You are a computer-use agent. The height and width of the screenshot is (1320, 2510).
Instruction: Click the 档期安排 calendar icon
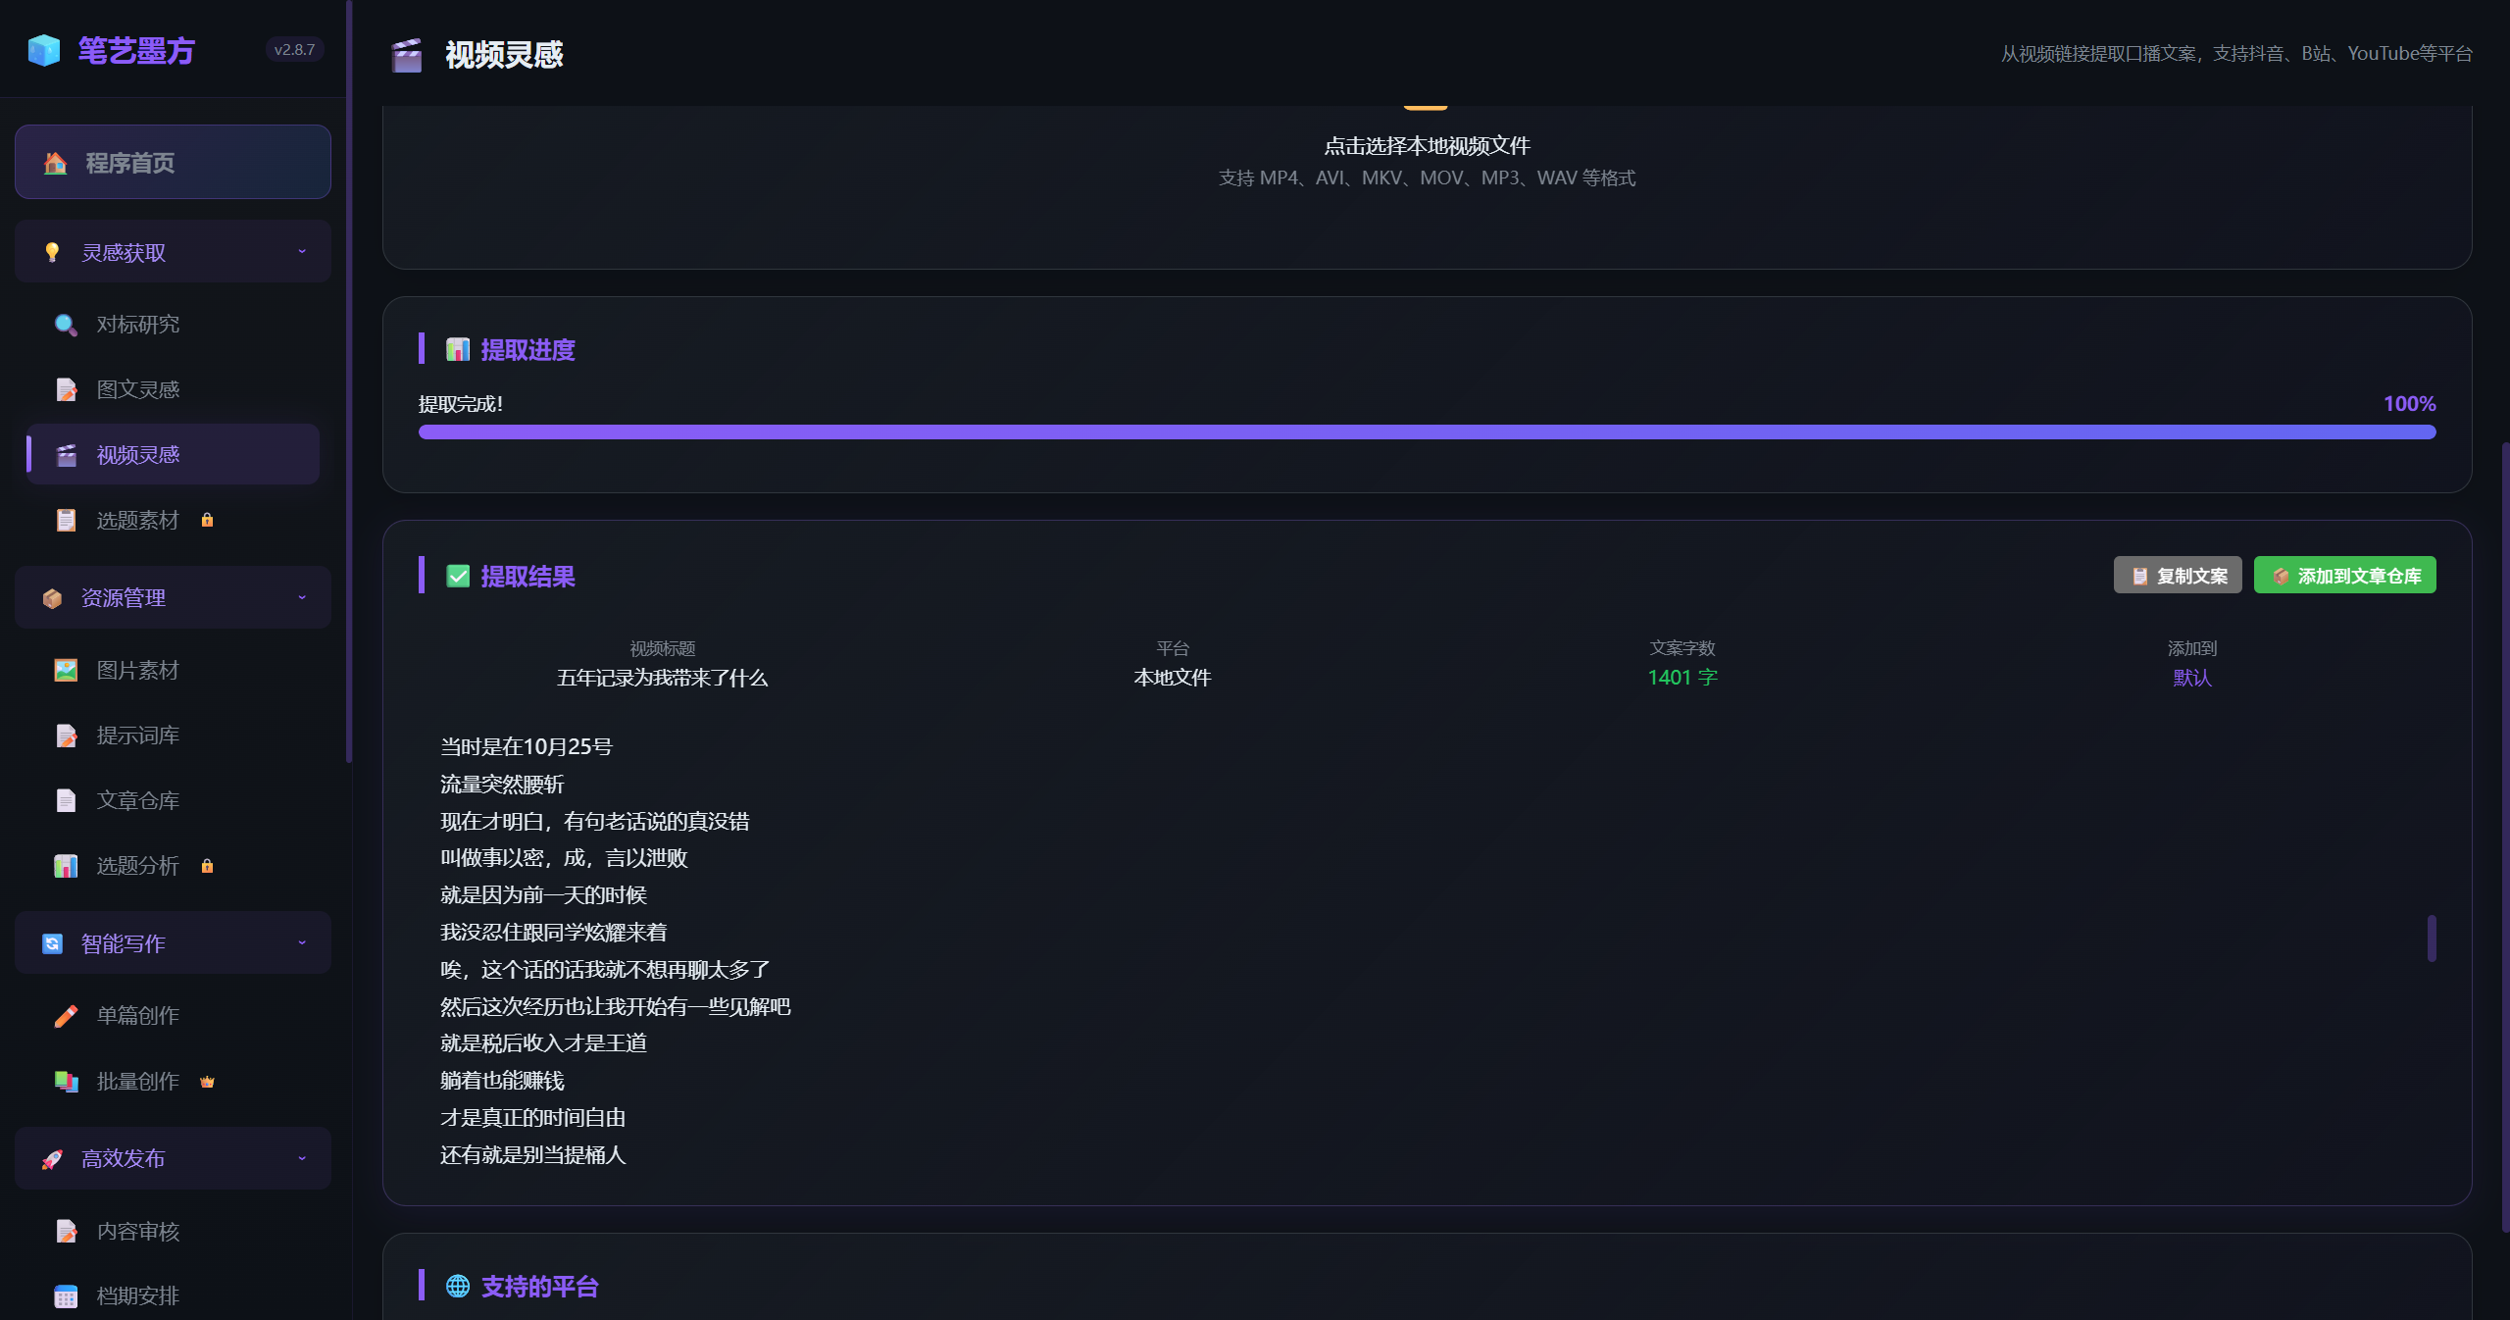66,1296
